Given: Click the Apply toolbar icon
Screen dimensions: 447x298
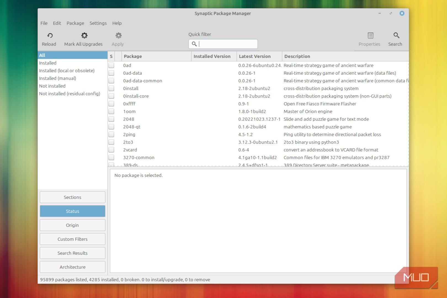Looking at the screenshot, I should [118, 36].
